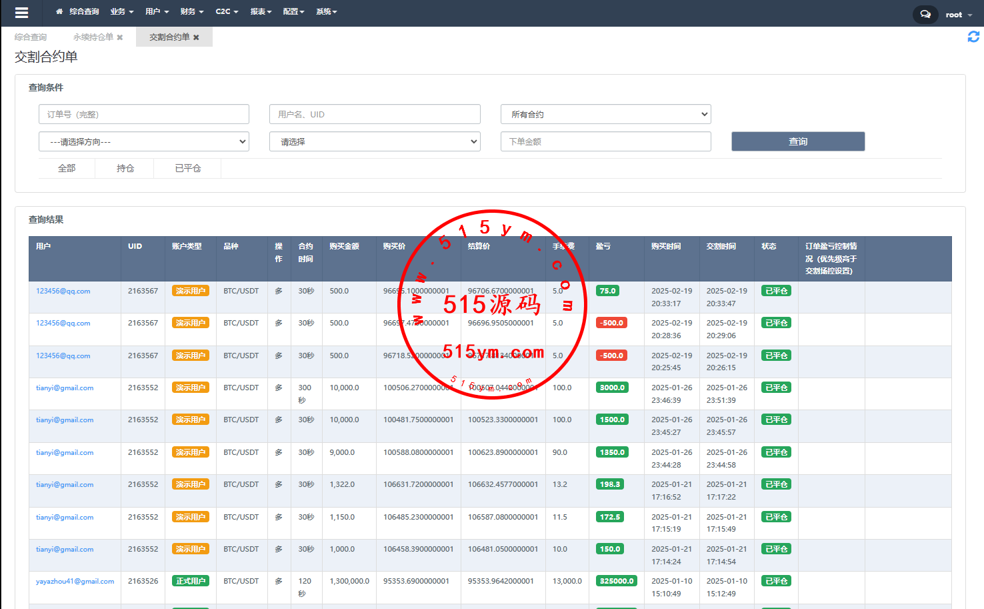This screenshot has height=609, width=984.
Task: Expand the 请选择 select dropdown
Action: (x=375, y=142)
